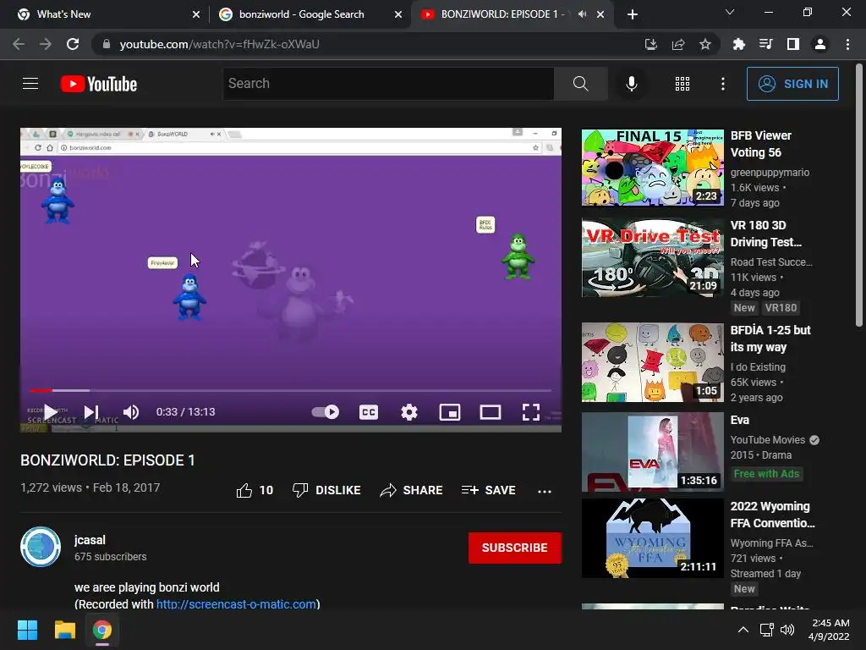Open the clock and date flyout
This screenshot has width=866, height=650.
[829, 630]
